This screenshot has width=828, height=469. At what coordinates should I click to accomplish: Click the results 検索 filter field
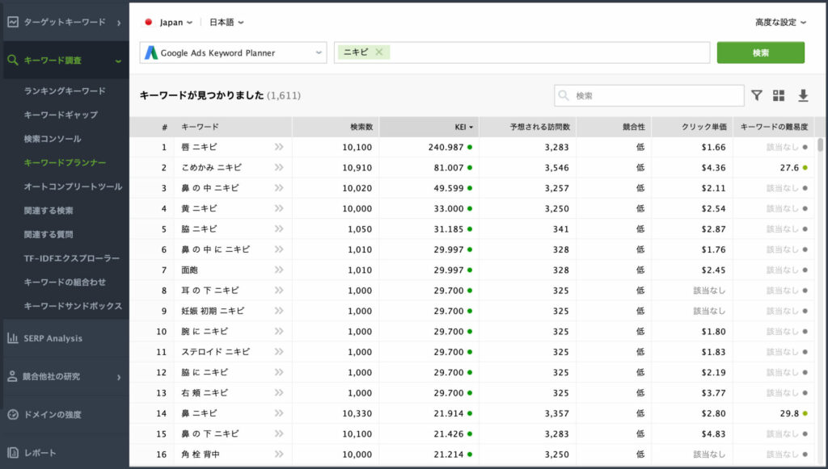[x=649, y=95]
